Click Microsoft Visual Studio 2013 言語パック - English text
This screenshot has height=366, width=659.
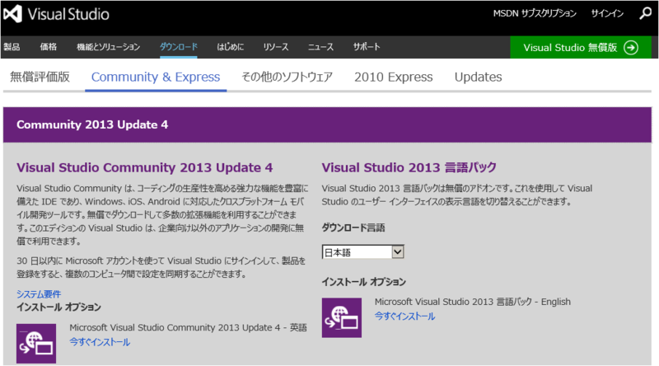[472, 302]
